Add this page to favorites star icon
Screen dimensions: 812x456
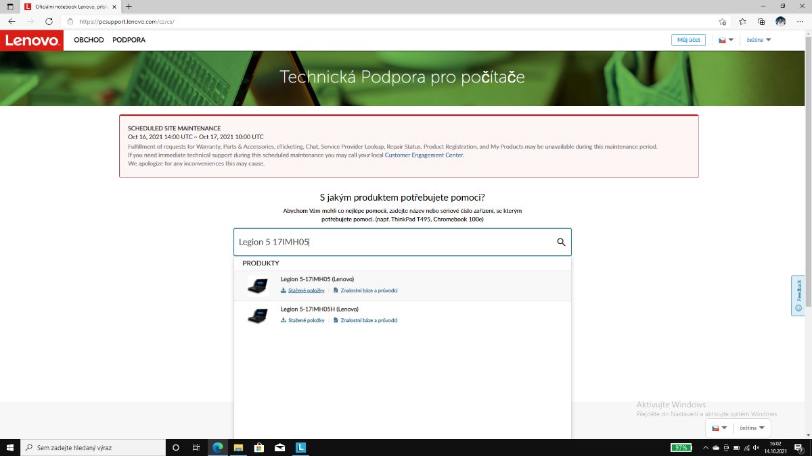tap(723, 22)
